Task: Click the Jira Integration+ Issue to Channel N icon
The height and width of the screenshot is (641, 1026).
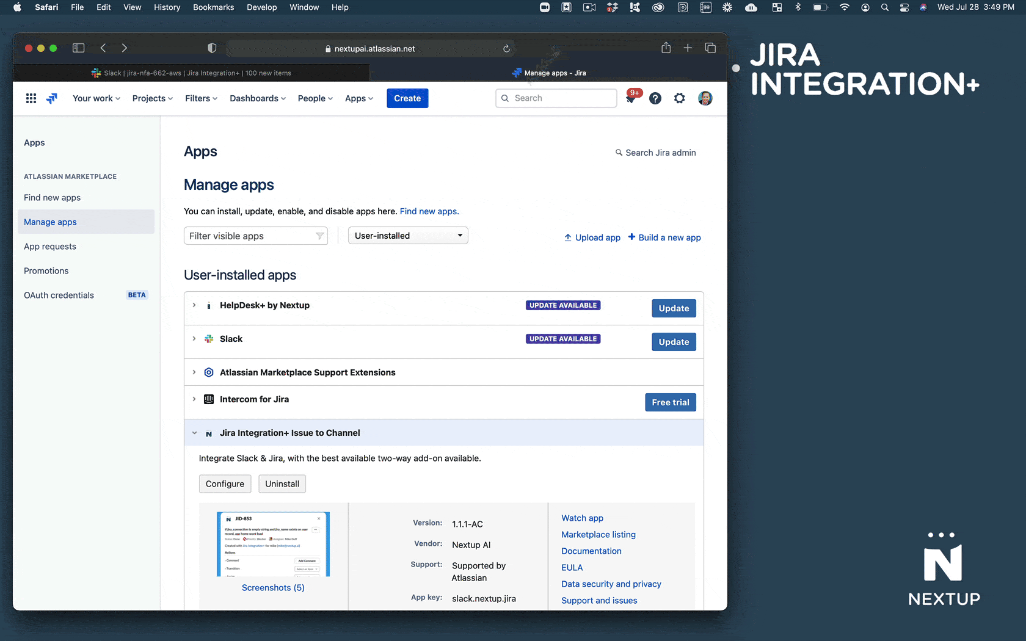Action: [209, 433]
